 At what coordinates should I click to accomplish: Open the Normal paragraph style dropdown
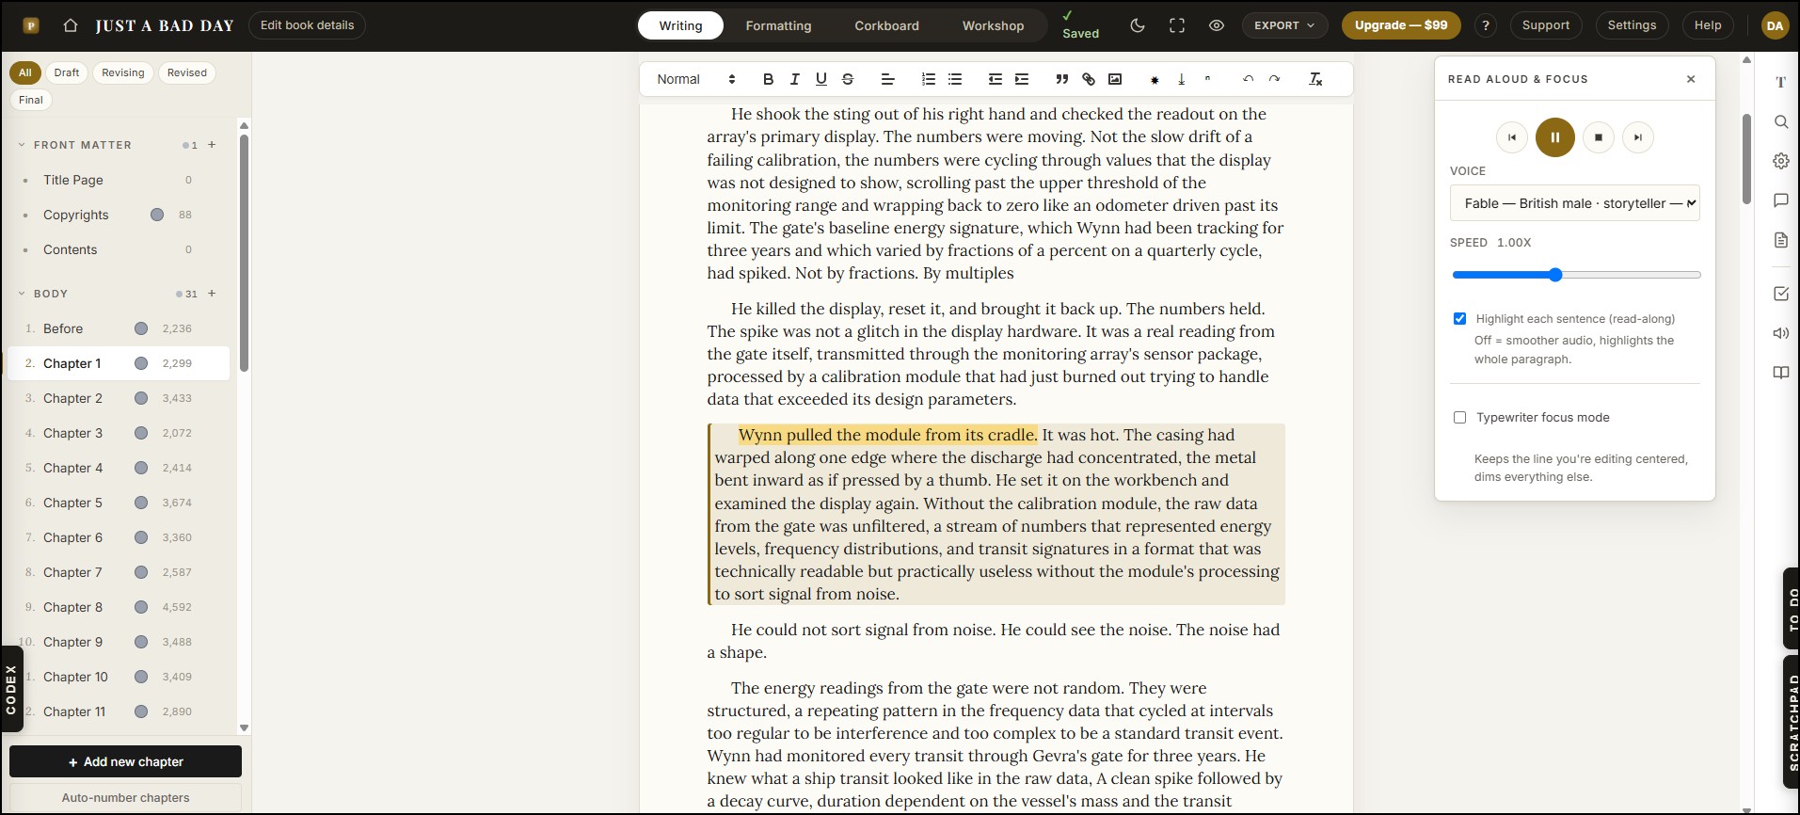(695, 79)
